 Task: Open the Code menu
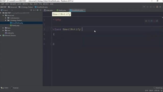(x=19, y=4)
